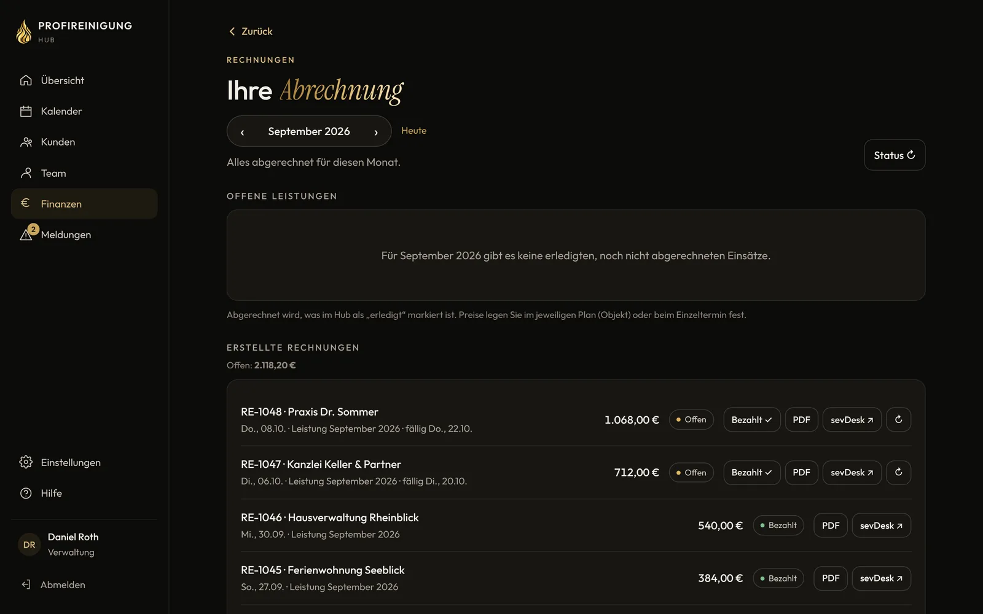The width and height of the screenshot is (983, 614).
Task: Open Meldungen warning icon with badge
Action: 28,233
